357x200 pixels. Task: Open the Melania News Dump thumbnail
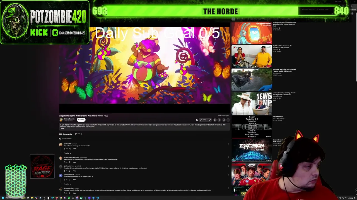[x=252, y=103]
